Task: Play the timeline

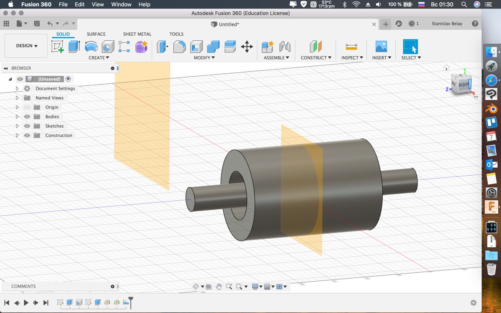Action: [x=26, y=302]
